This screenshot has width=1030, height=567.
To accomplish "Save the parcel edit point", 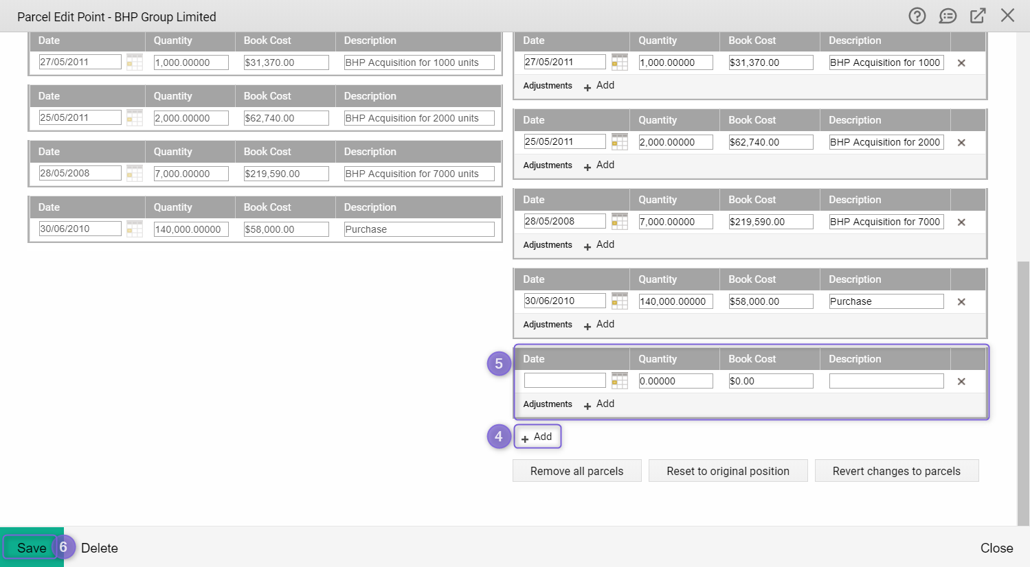I will 32,548.
